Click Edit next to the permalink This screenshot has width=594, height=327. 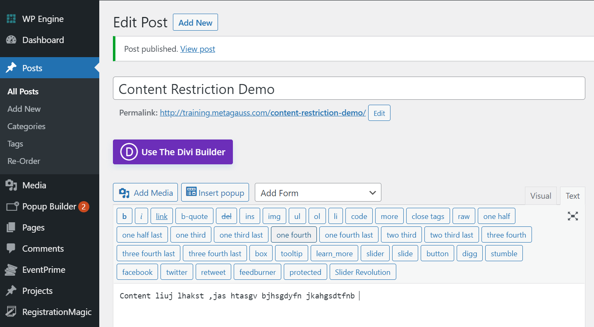point(379,113)
